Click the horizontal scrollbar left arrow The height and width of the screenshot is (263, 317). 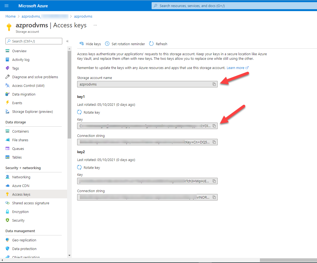(x=2, y=260)
